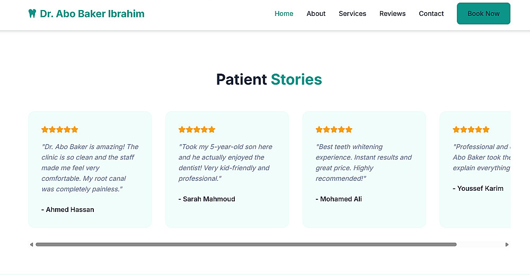Go to the Home nav link
530x275 pixels.
pos(284,14)
